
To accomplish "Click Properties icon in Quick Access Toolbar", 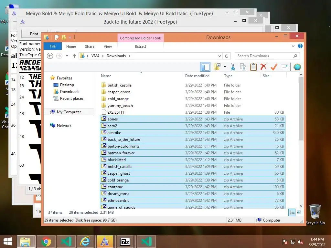I will [x=57, y=37].
